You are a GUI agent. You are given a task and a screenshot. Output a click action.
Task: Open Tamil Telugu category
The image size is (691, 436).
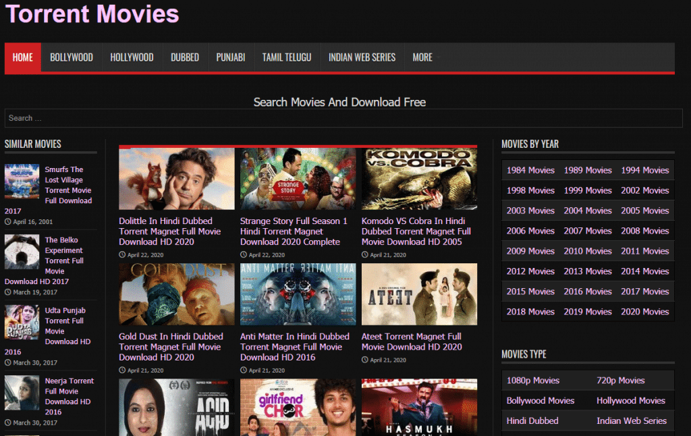286,57
